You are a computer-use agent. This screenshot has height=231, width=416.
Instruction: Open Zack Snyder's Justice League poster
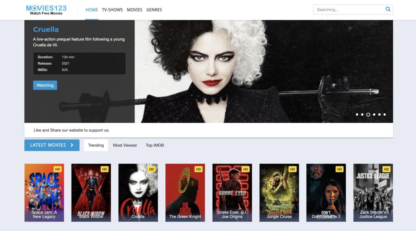pyautogui.click(x=373, y=192)
